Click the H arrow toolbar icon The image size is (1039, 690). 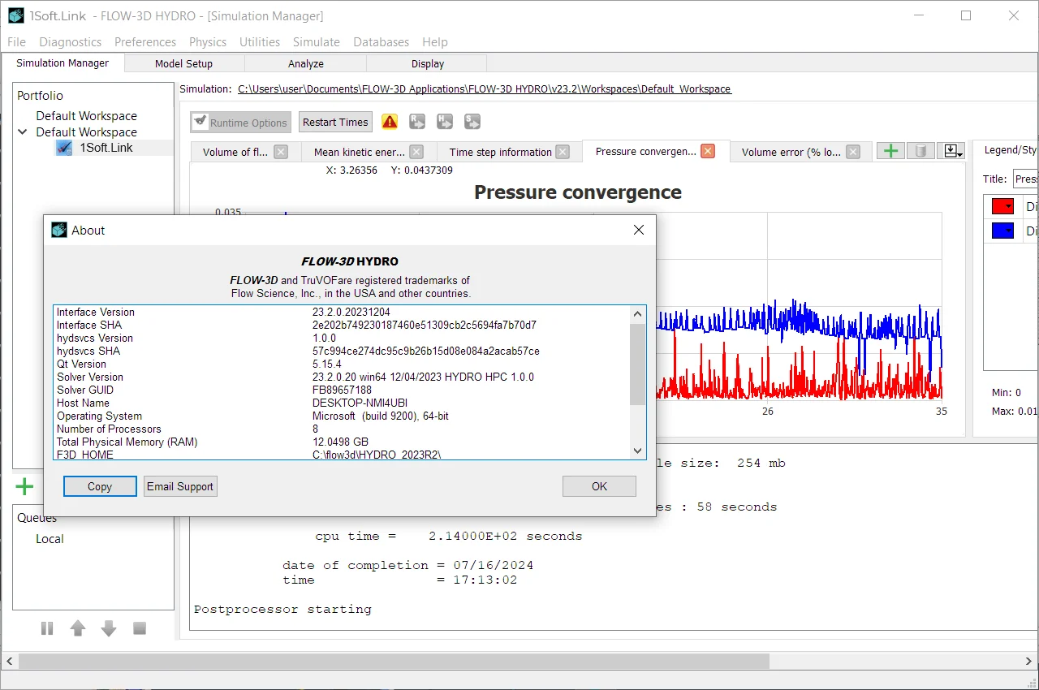[445, 122]
